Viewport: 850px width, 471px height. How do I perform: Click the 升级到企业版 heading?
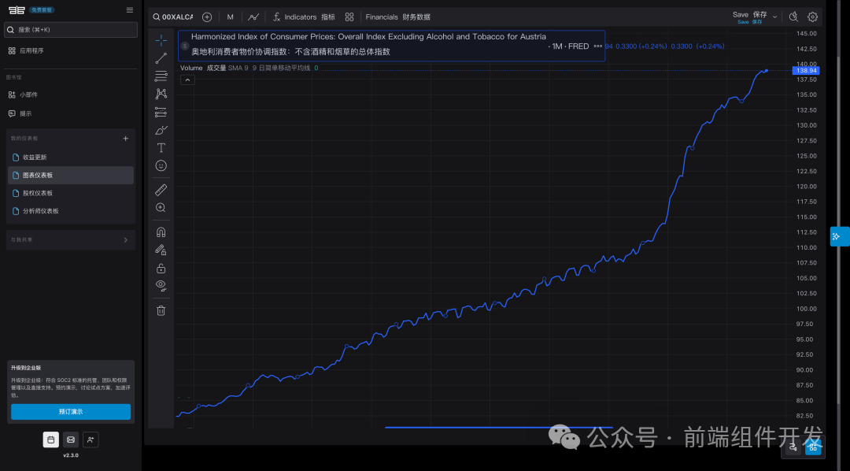26,368
